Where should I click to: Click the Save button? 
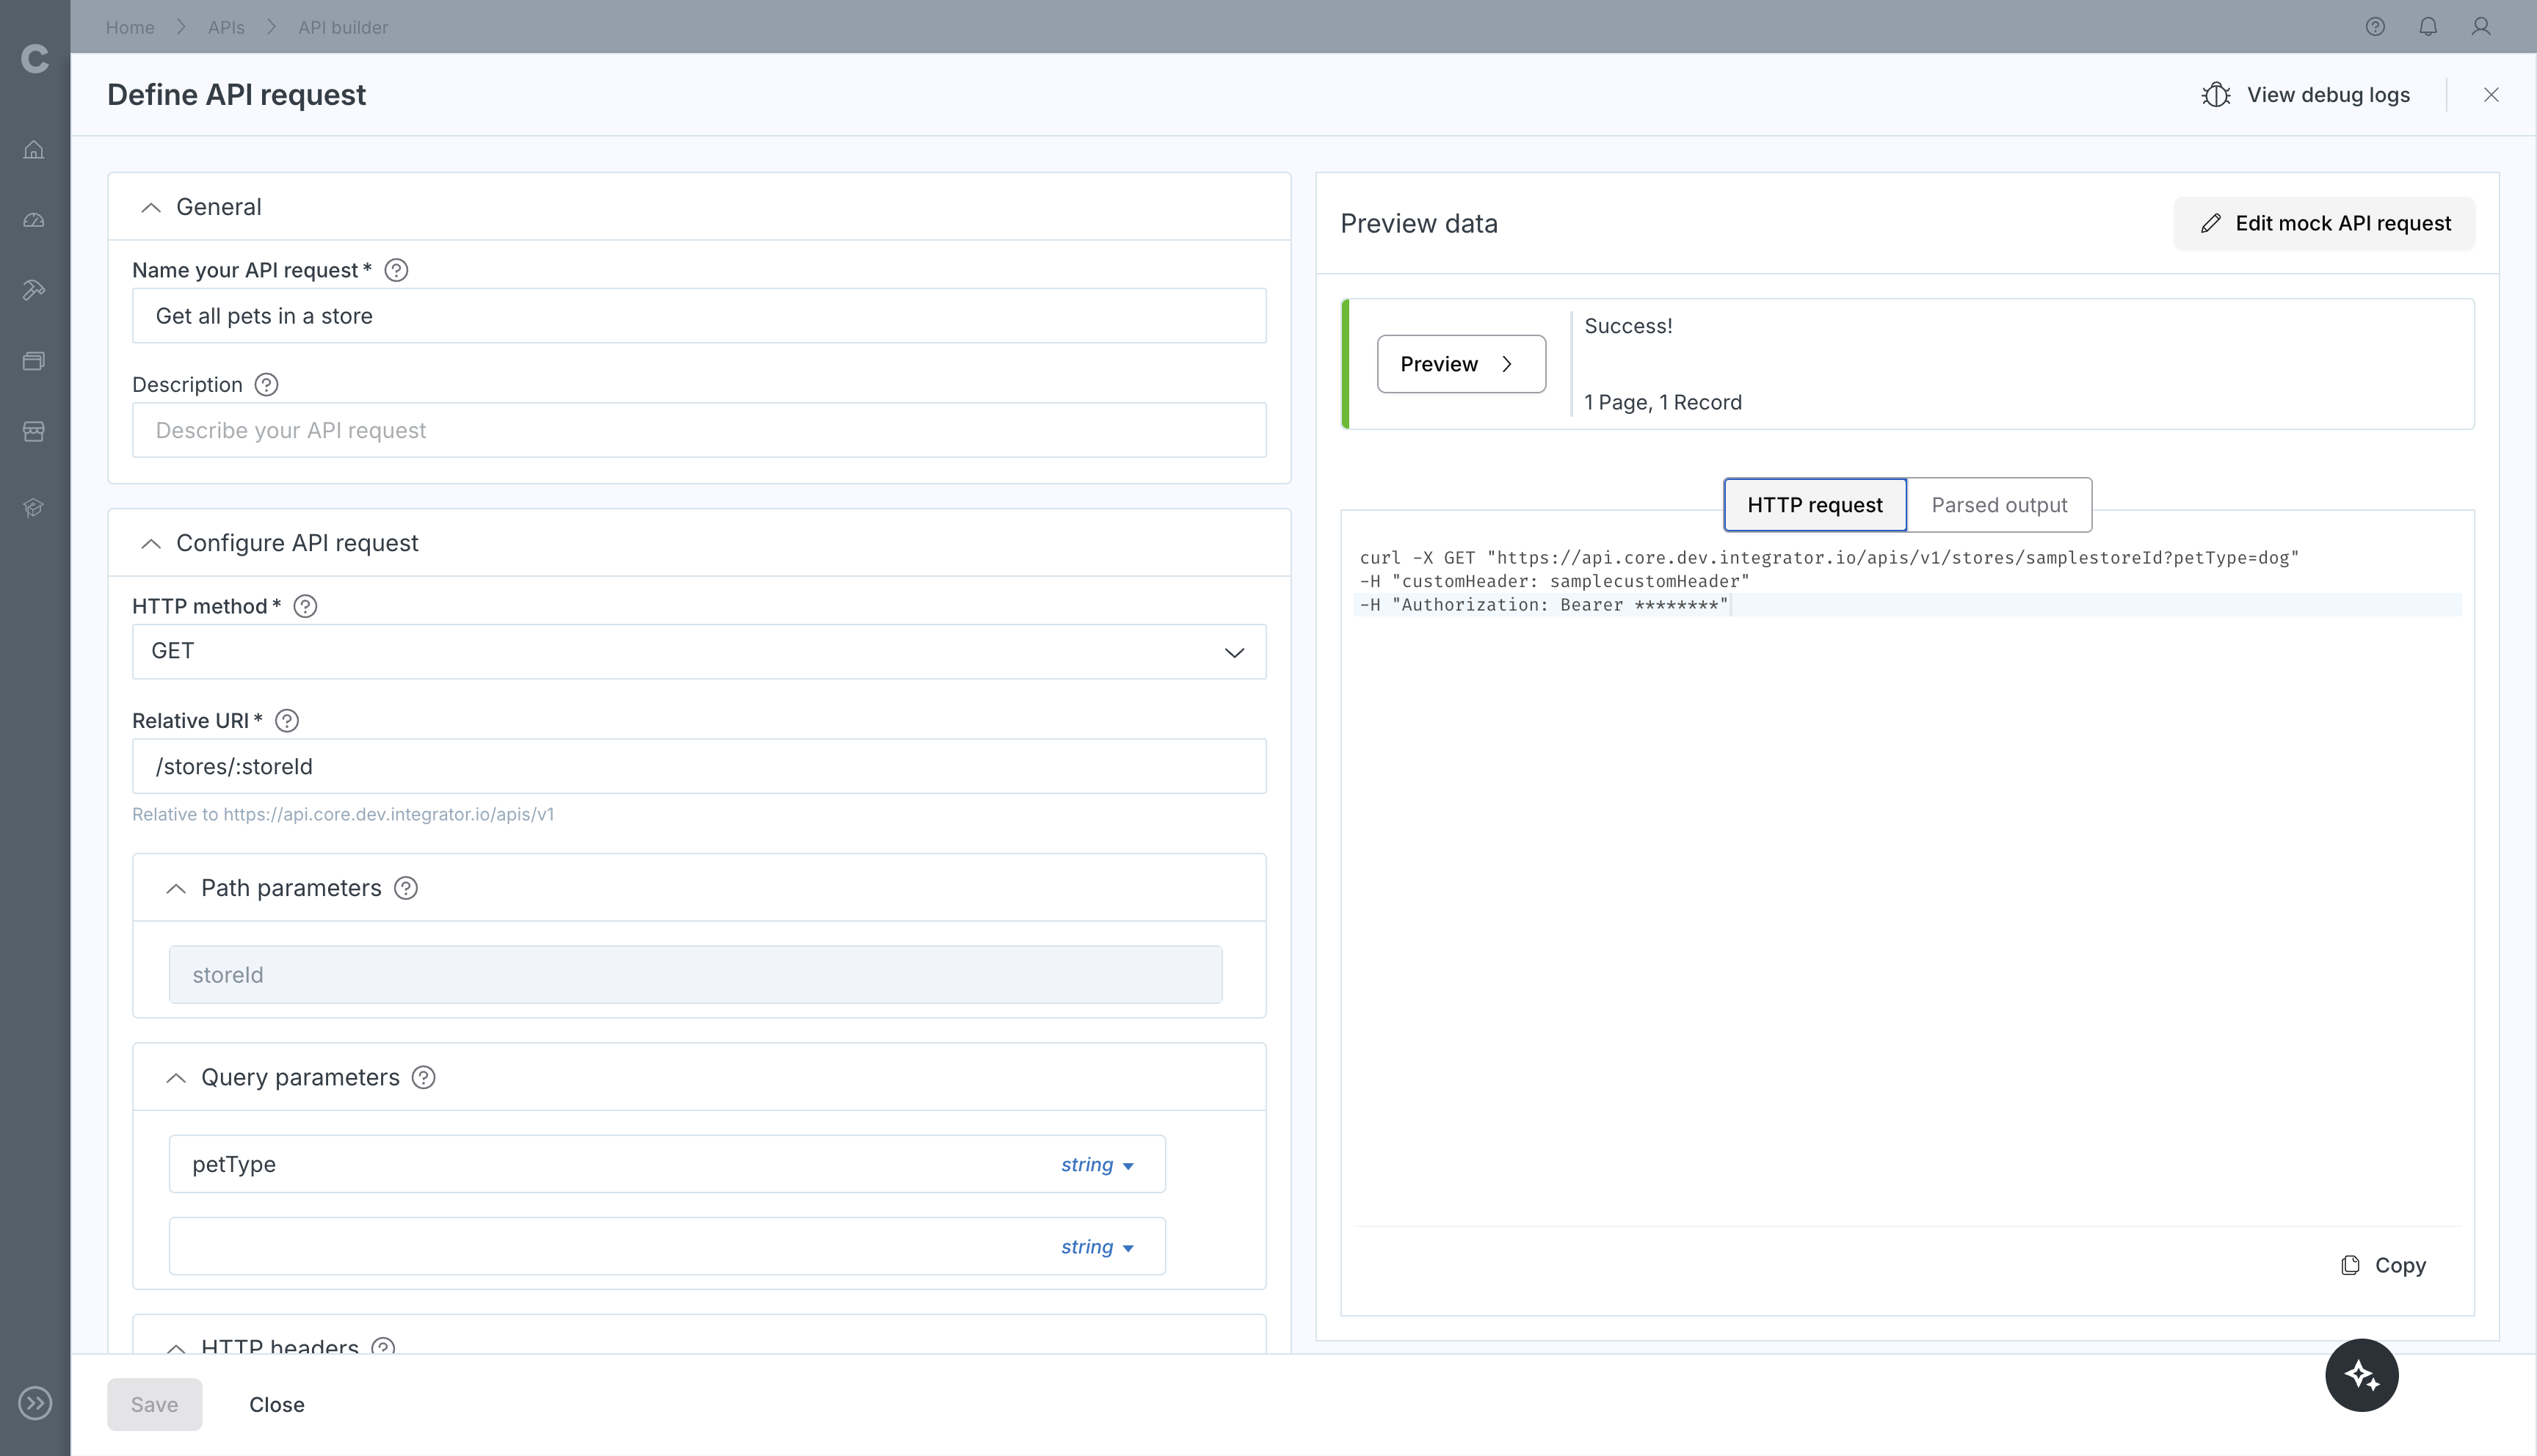point(155,1404)
